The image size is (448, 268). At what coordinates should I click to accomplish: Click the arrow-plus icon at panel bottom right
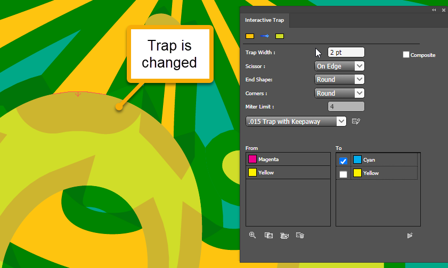click(x=410, y=235)
